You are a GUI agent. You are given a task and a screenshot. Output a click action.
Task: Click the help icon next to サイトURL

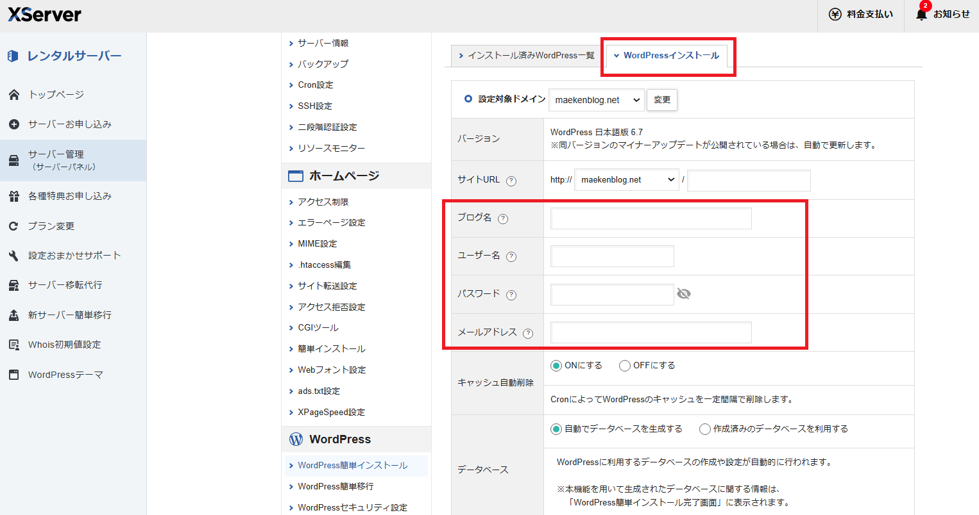(511, 181)
